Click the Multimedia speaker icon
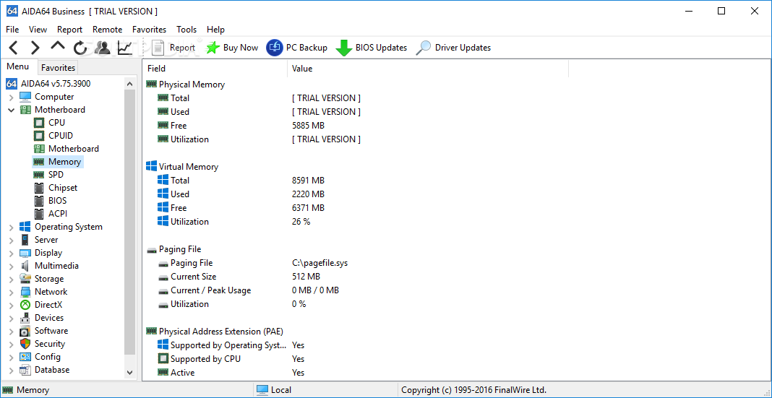This screenshot has height=398, width=772. [x=25, y=266]
